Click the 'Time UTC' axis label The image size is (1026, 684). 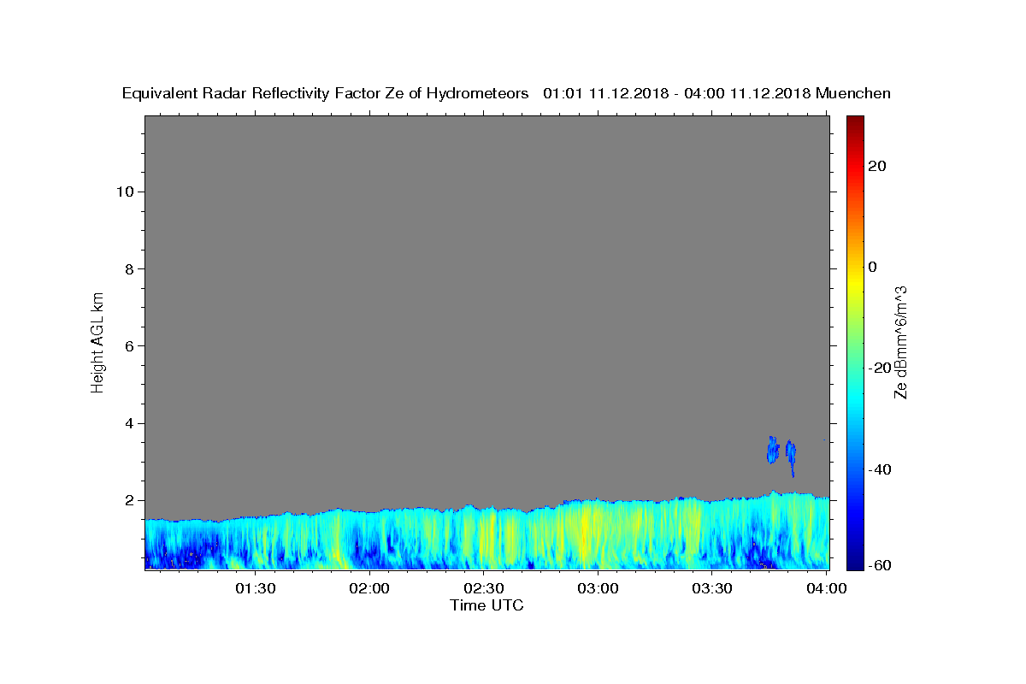[x=486, y=605]
